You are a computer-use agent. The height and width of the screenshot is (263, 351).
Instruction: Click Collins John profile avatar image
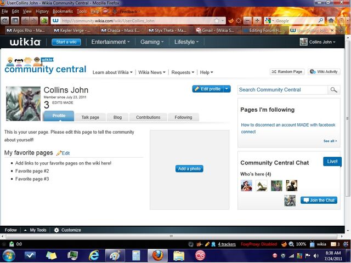click(23, 104)
